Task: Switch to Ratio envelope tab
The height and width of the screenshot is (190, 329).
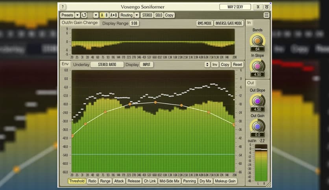Action: click(92, 181)
